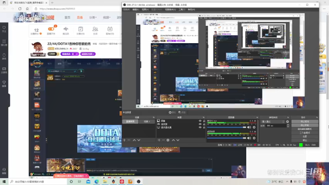Image resolution: width=329 pixels, height=185 pixels.
Task: Pop out the Scenes dock via its header icon
Action: point(153,118)
